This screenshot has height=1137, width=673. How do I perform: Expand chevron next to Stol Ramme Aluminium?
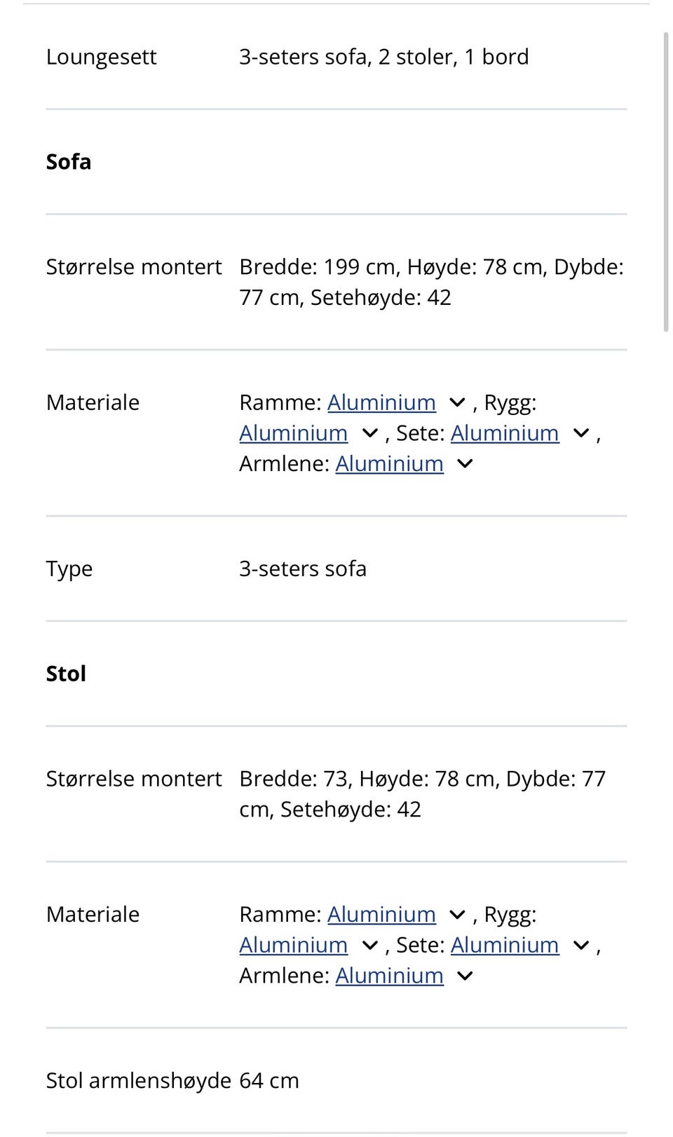point(457,914)
